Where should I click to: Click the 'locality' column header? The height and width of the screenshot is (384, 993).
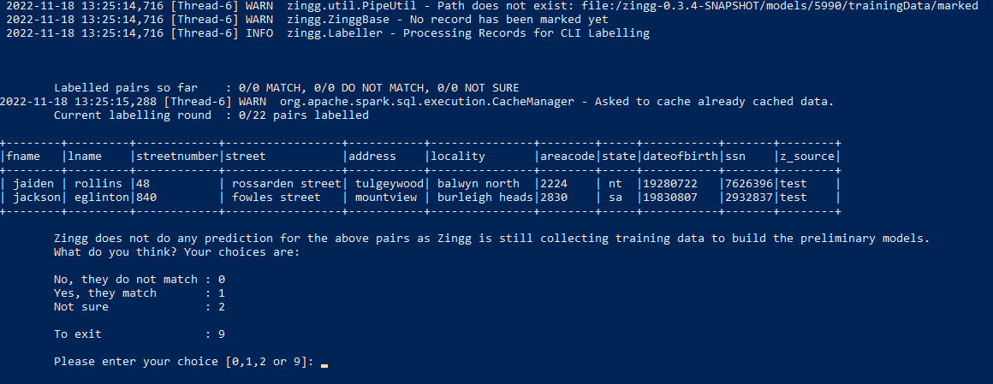(x=457, y=157)
